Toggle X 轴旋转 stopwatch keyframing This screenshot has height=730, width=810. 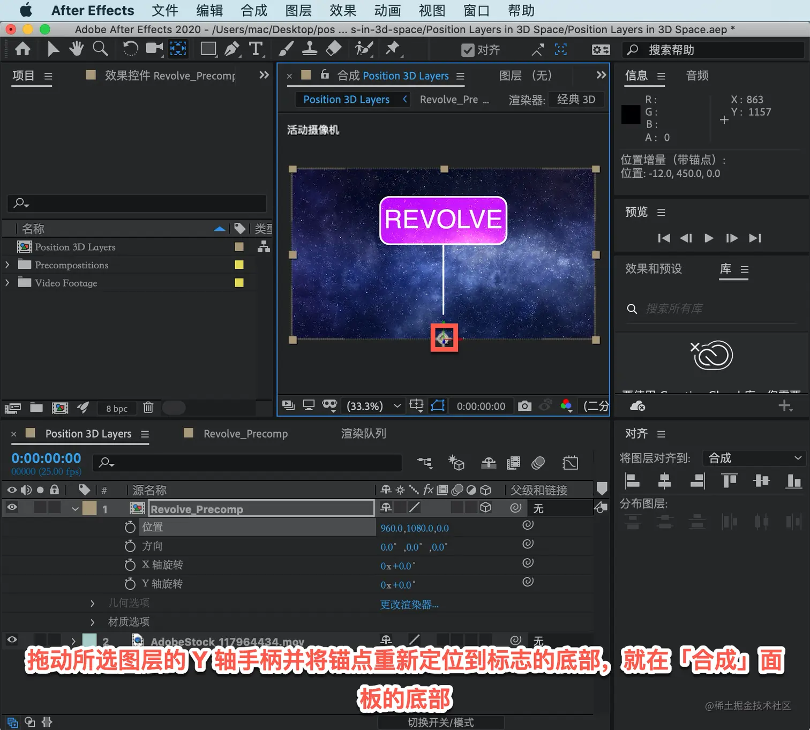coord(130,565)
